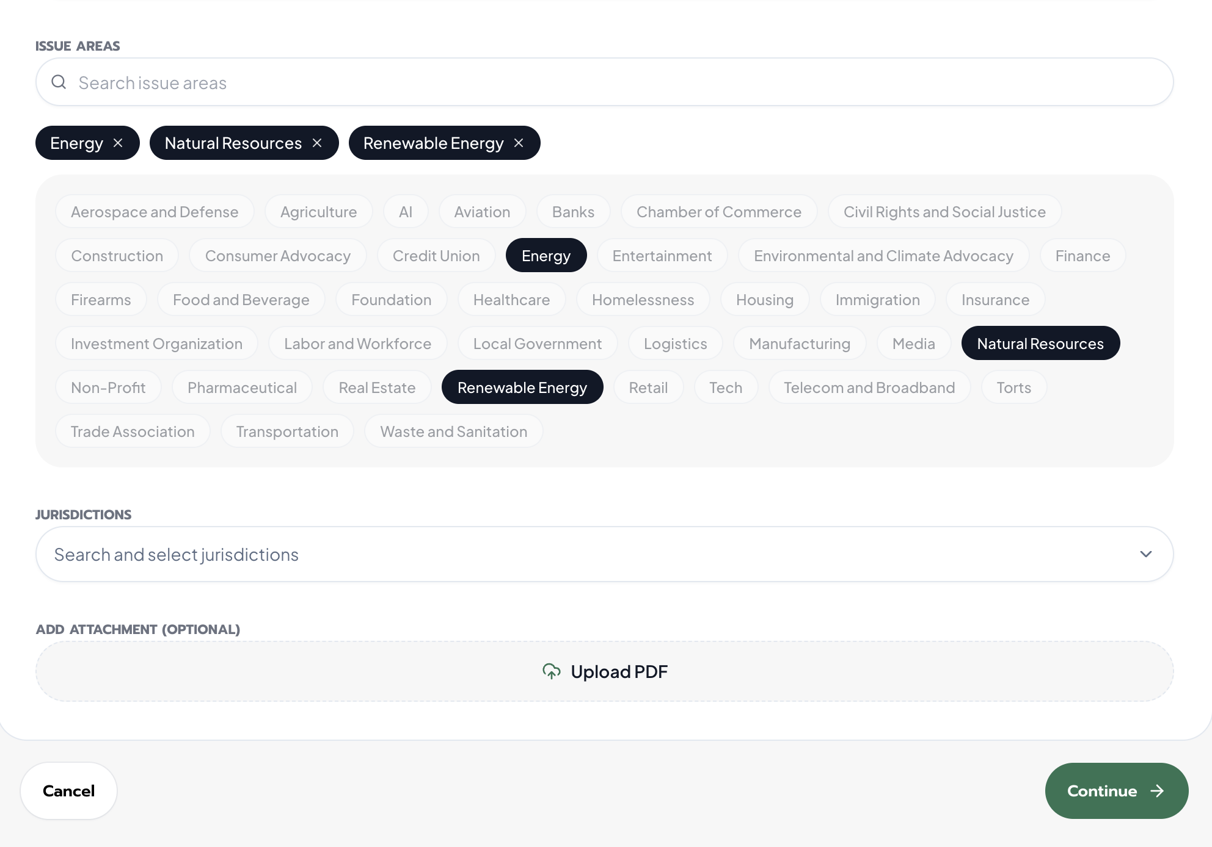
Task: Click the Upload PDF text in the attachment area
Action: [619, 671]
